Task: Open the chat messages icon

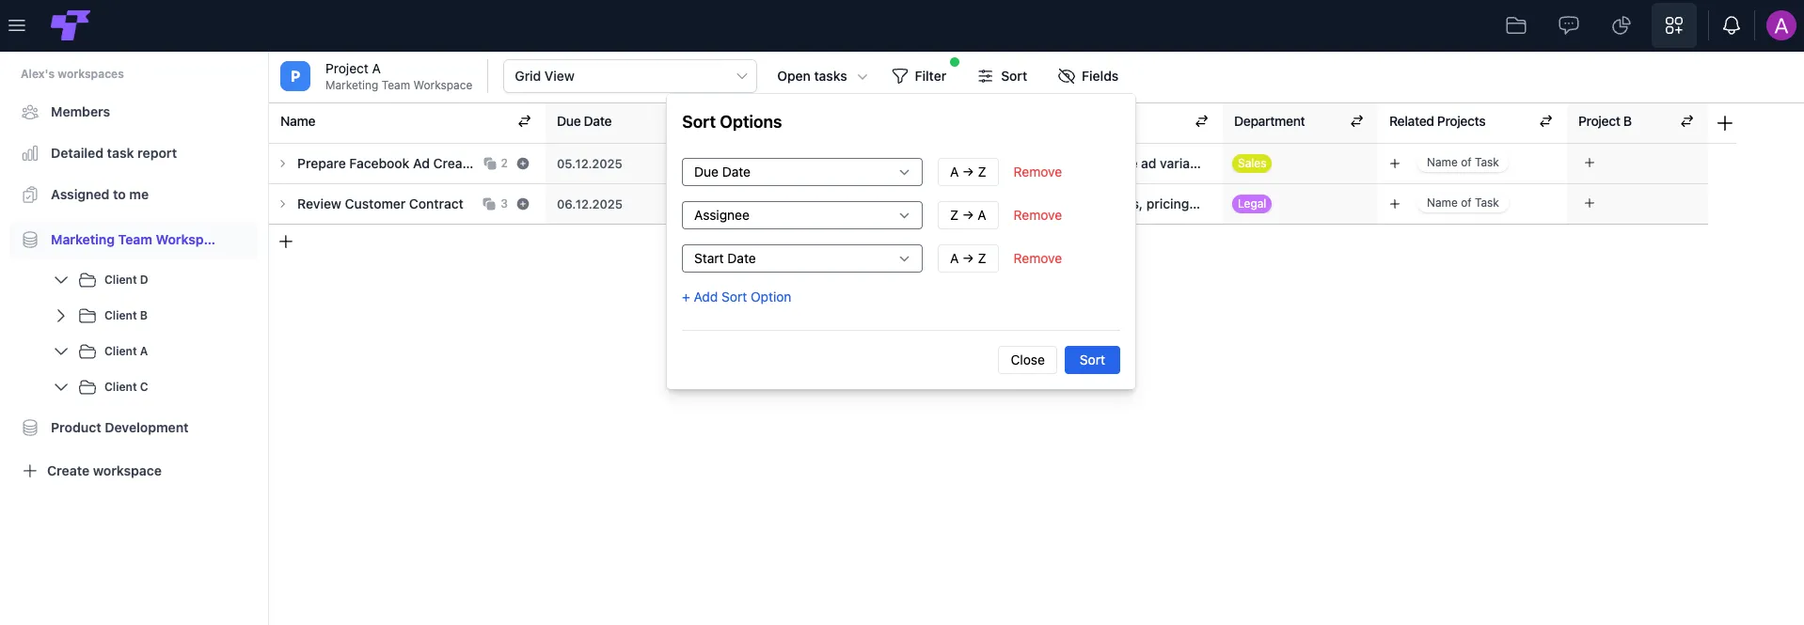Action: 1569,25
